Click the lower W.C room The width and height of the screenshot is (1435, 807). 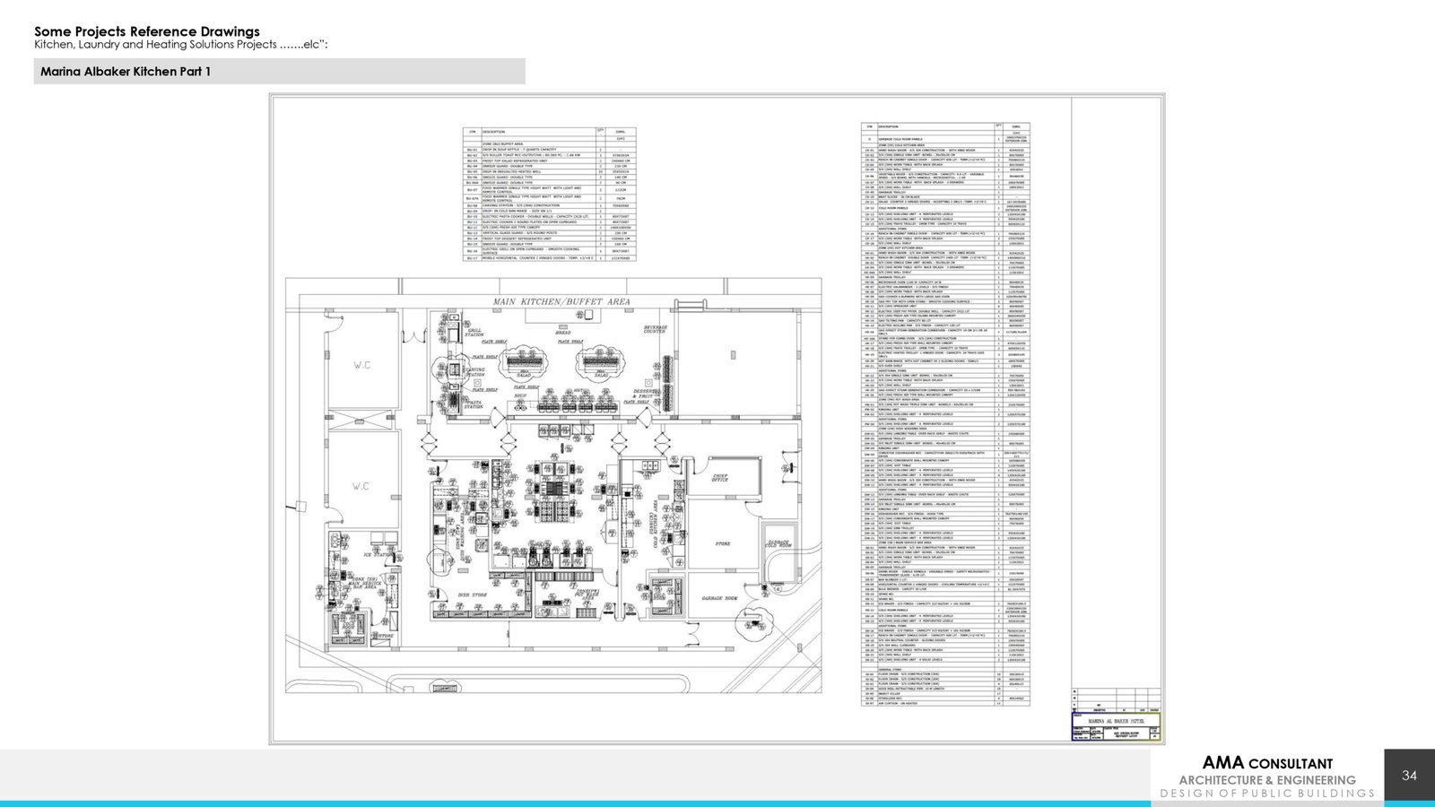click(x=361, y=486)
